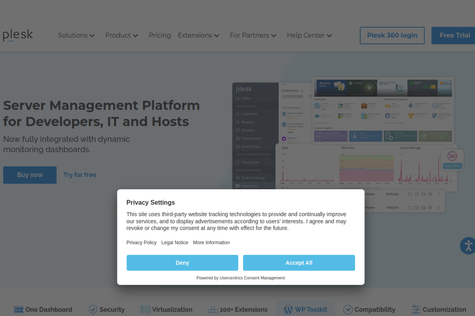This screenshot has height=316, width=475.
Task: Click the Customization sliders icon
Action: (x=416, y=309)
